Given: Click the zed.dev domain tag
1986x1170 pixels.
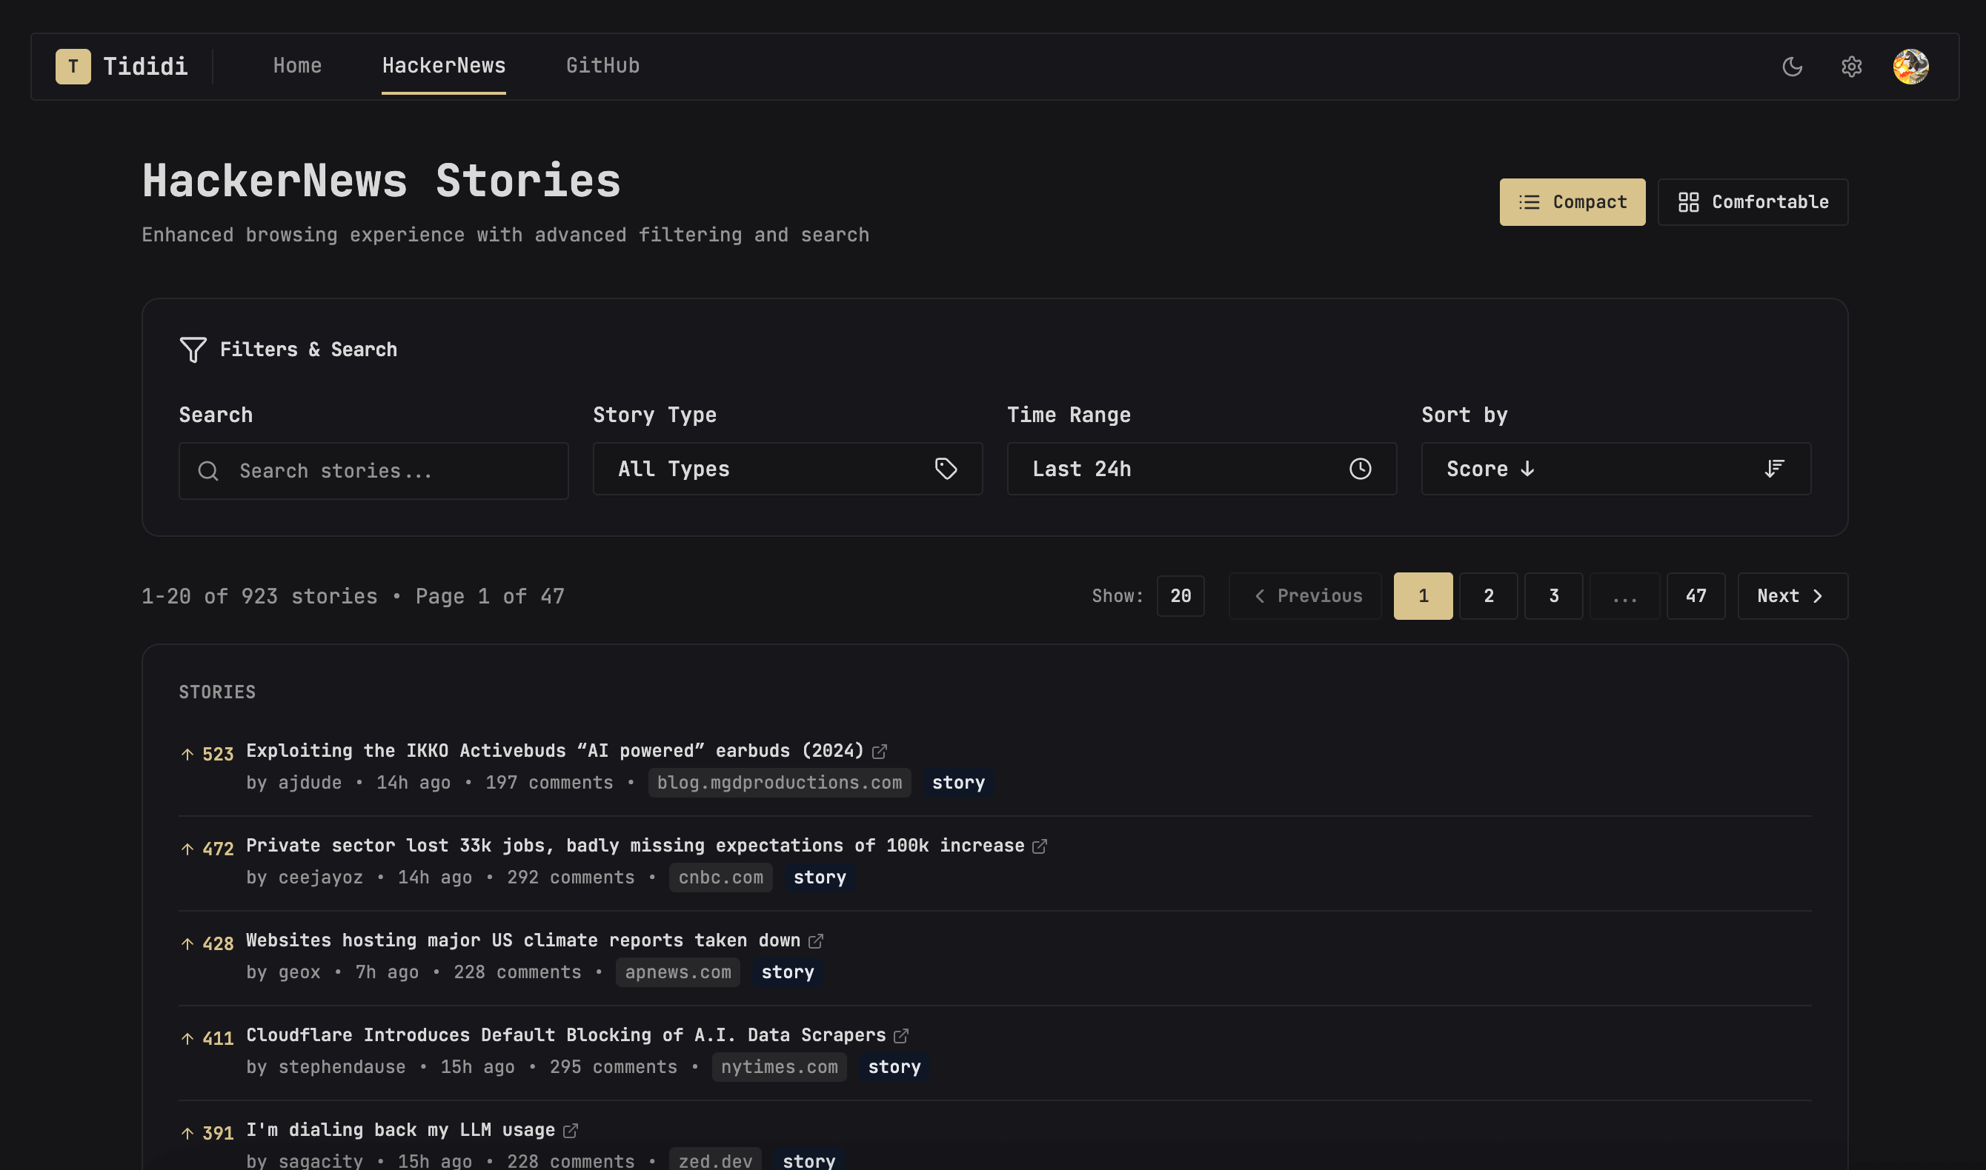Looking at the screenshot, I should pyautogui.click(x=714, y=1159).
